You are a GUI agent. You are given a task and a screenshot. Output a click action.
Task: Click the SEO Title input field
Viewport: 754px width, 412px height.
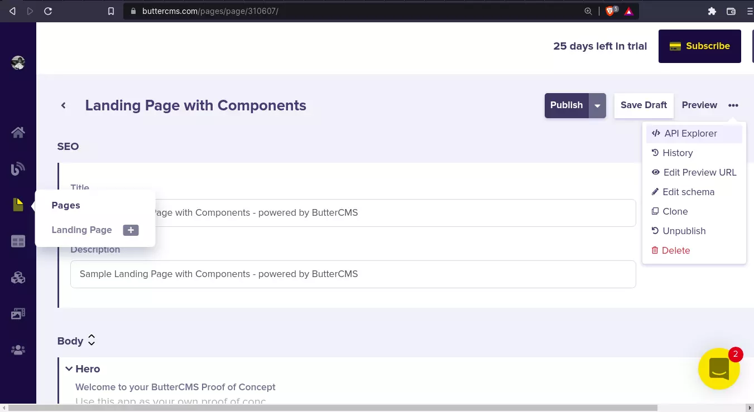pyautogui.click(x=353, y=213)
